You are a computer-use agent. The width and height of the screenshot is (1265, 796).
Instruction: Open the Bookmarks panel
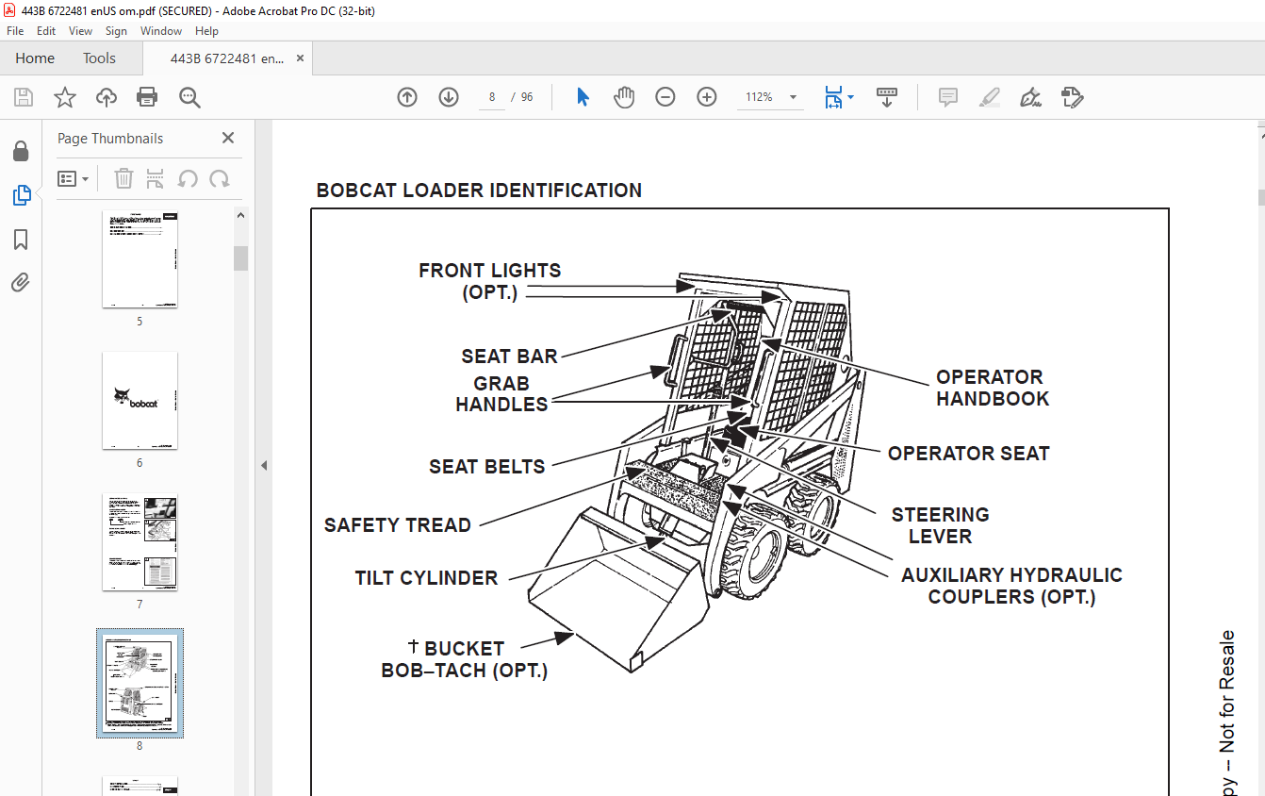coord(21,240)
